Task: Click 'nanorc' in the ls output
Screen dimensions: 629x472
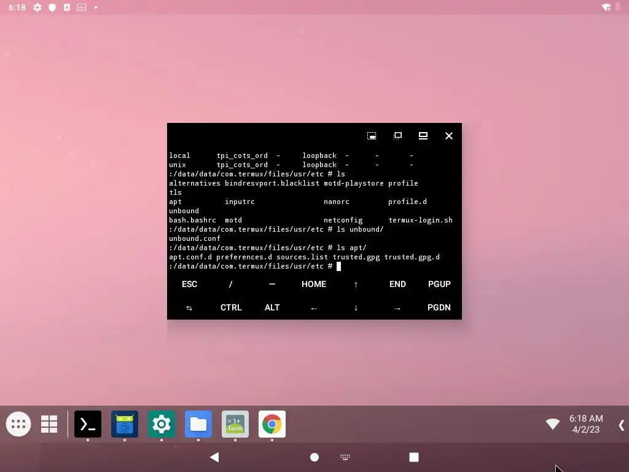Action: 337,202
